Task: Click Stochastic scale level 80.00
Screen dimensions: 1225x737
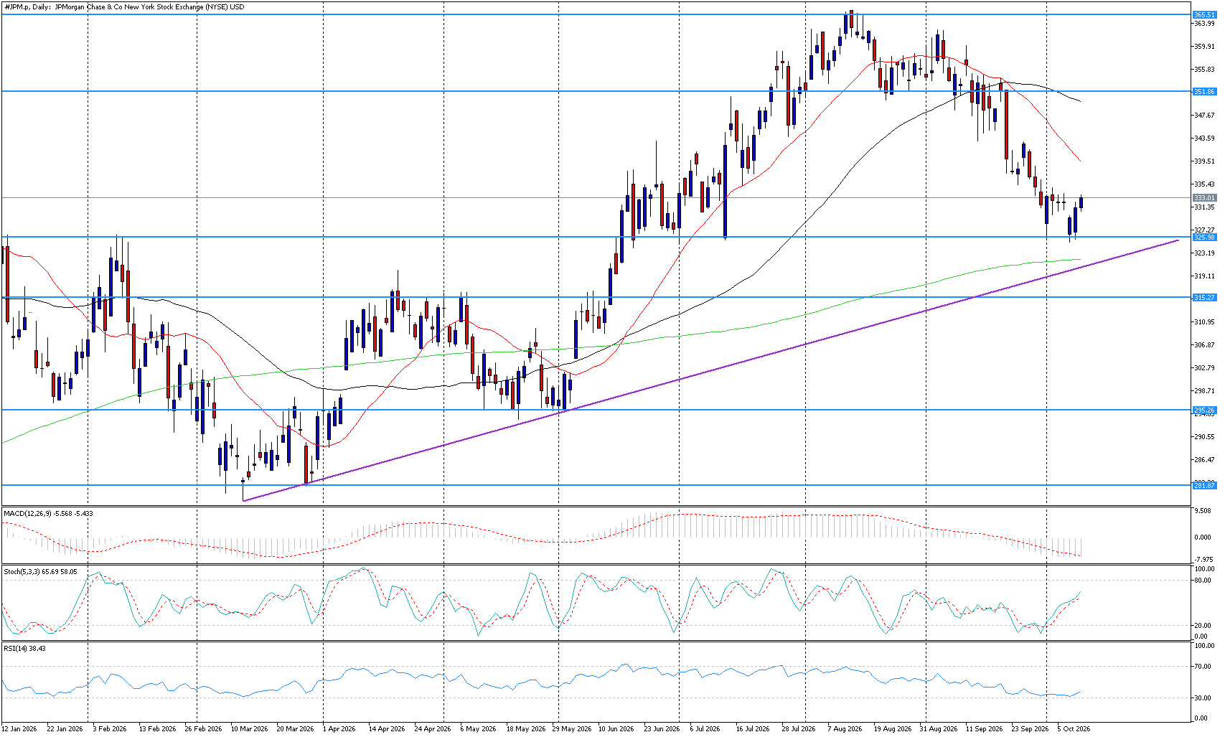Action: click(x=1203, y=581)
